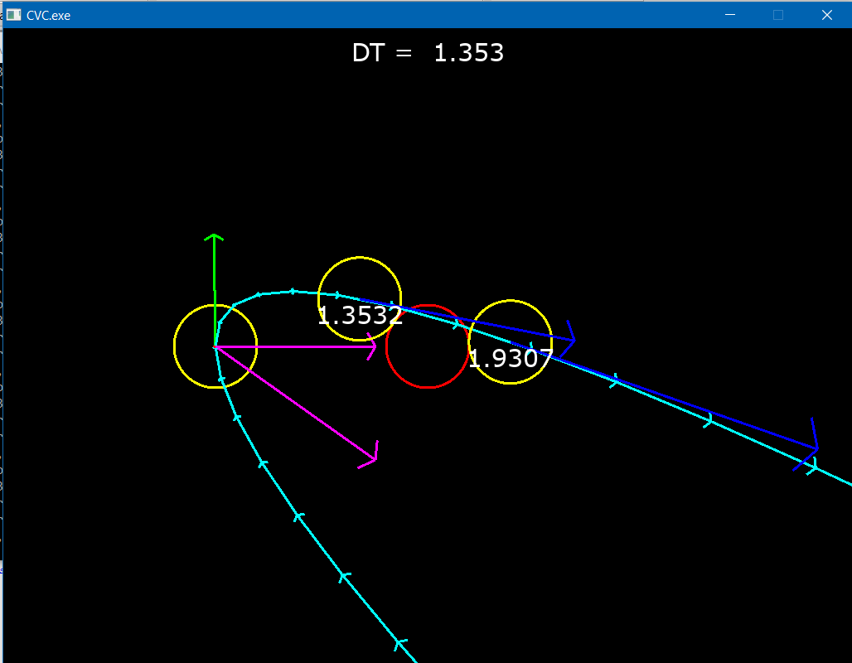Click the right edge of the yellow circle labeled 1.9307
The width and height of the screenshot is (852, 663).
(552, 341)
